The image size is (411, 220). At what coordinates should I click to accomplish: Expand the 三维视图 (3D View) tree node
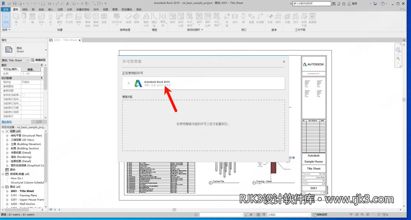pyautogui.click(x=7, y=140)
